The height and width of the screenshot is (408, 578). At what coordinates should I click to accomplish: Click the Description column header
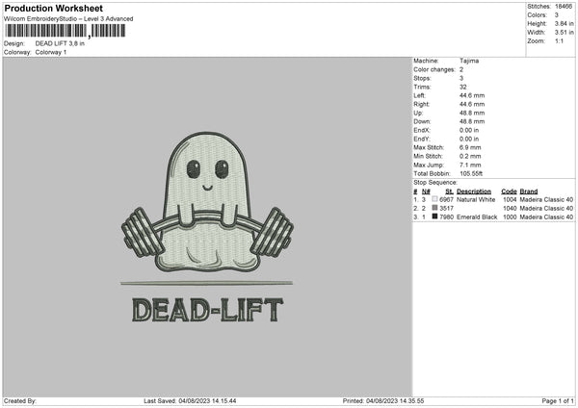(473, 191)
